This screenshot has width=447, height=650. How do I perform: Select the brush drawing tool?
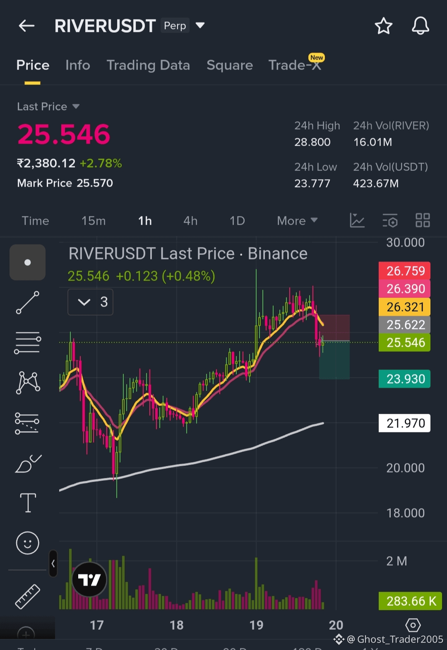pyautogui.click(x=28, y=463)
